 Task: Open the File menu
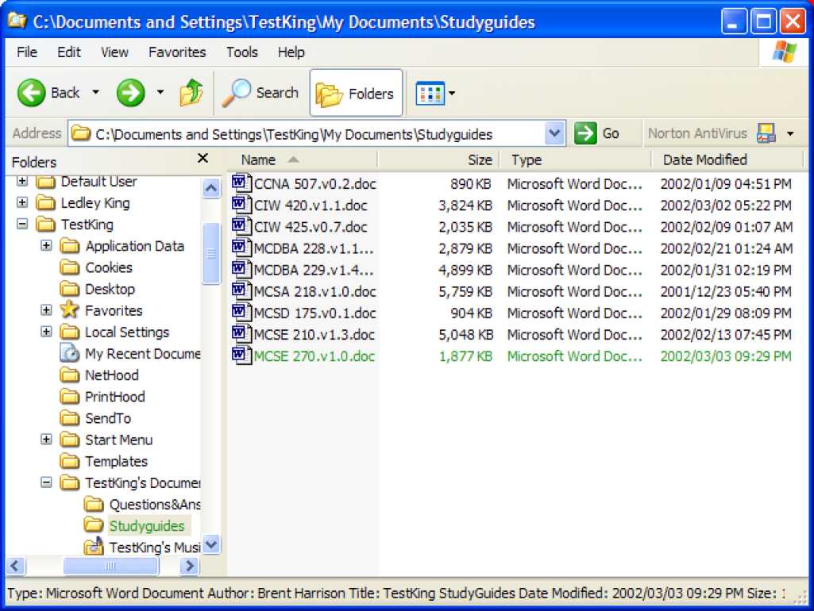click(26, 52)
